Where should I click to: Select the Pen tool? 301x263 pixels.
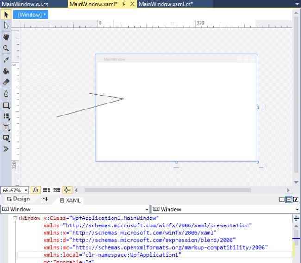pos(6,94)
